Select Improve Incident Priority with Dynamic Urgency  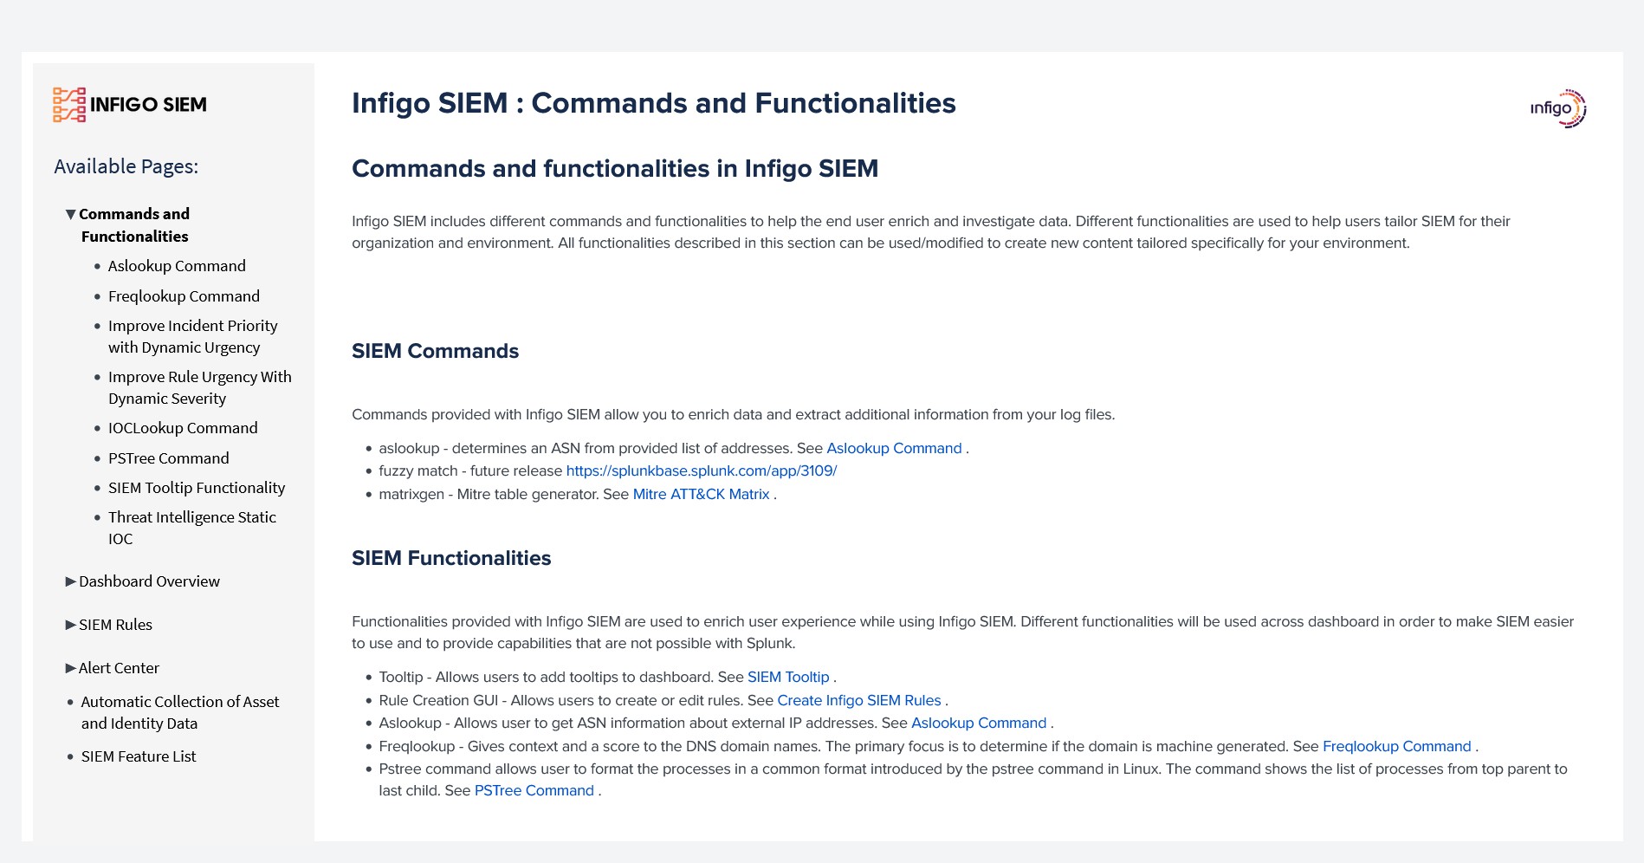tap(192, 336)
